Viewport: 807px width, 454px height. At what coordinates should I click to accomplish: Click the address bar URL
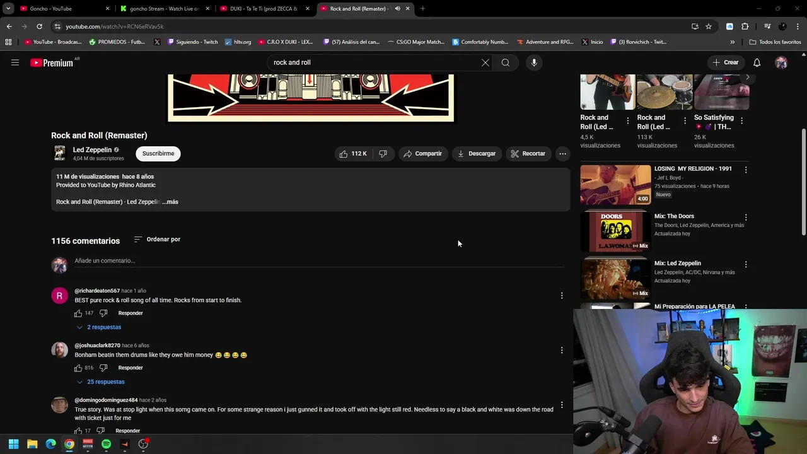point(115,26)
